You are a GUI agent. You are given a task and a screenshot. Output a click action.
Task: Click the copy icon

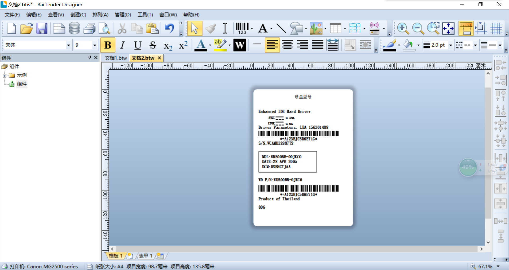point(137,28)
